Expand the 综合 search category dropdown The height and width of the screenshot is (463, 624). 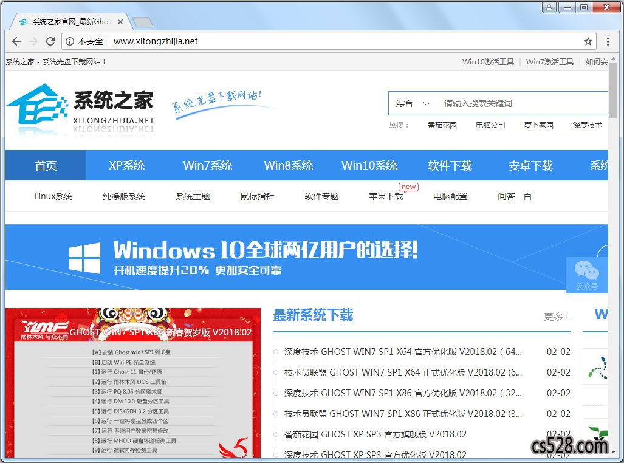point(413,103)
